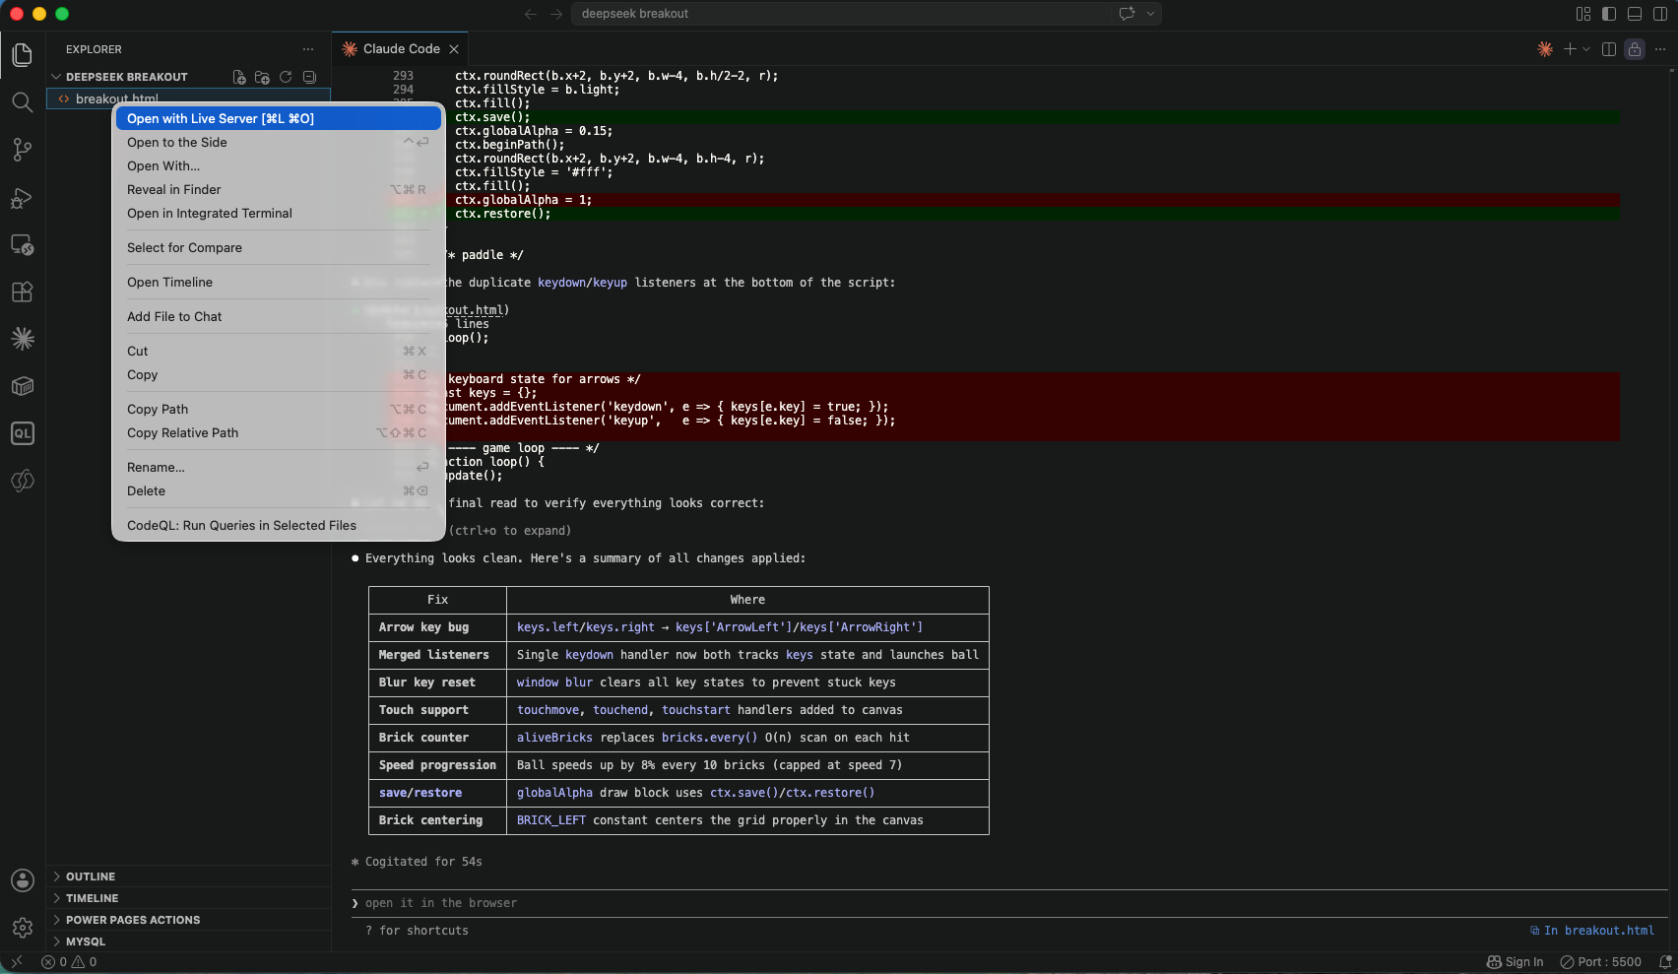This screenshot has width=1678, height=974.
Task: Expand the POWER PAGES ACTIONS section
Action: (189, 920)
